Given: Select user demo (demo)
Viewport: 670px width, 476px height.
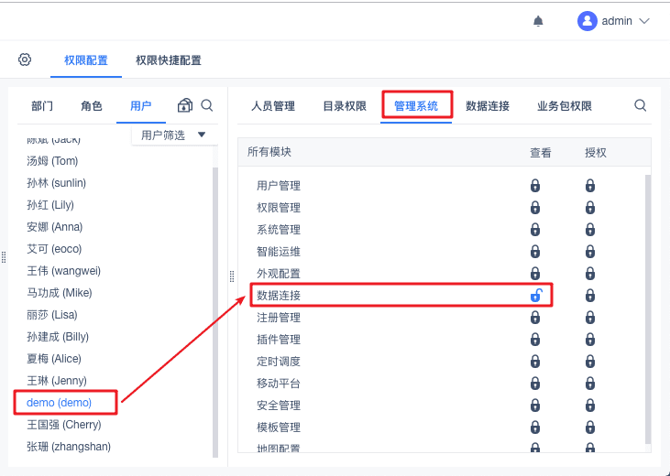Looking at the screenshot, I should [60, 403].
